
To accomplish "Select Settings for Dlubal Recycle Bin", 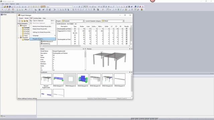I will pyautogui.click(x=43, y=32).
